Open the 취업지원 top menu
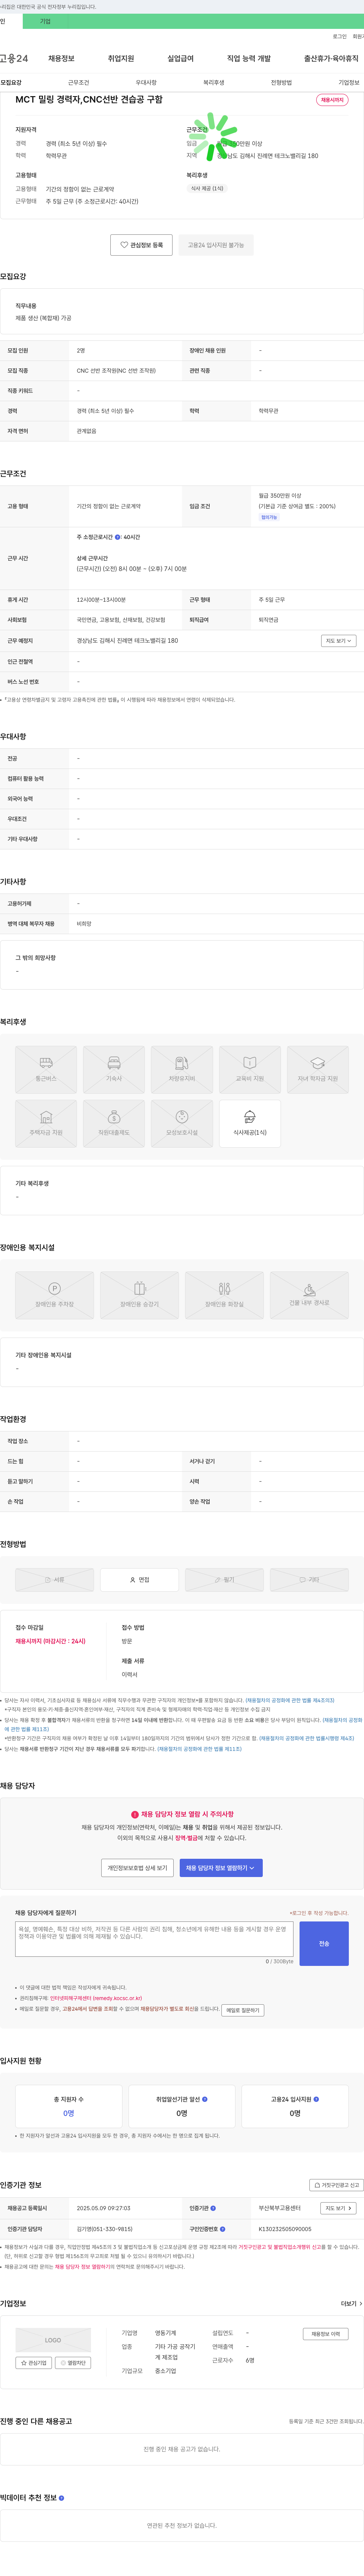The height and width of the screenshot is (2576, 364). point(121,59)
